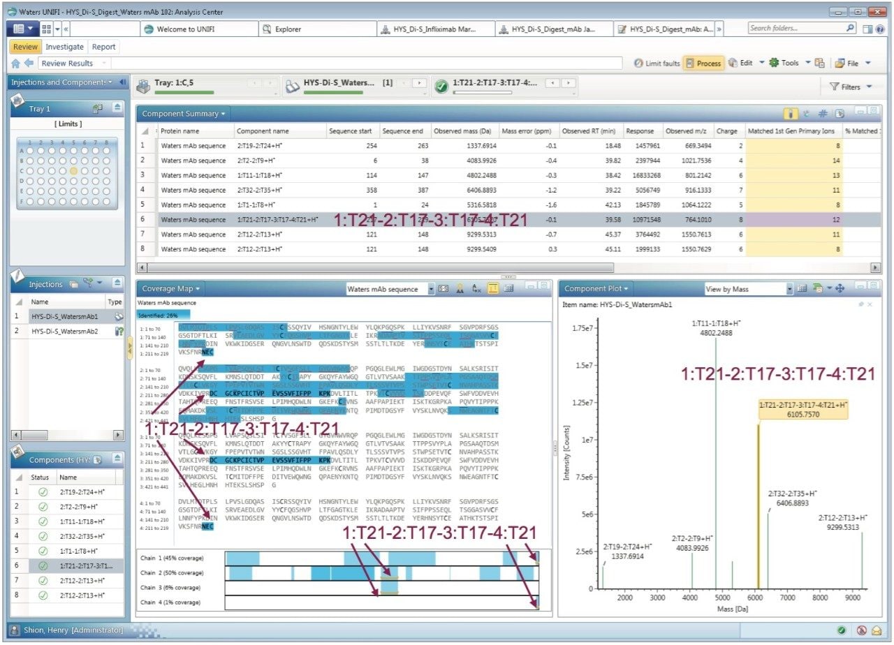The width and height of the screenshot is (894, 645).
Task: Click the sequence tag icon in Coverage Map toolbar
Action: 443,288
